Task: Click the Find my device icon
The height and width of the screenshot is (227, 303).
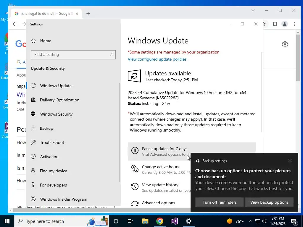Action: [x=33, y=171]
